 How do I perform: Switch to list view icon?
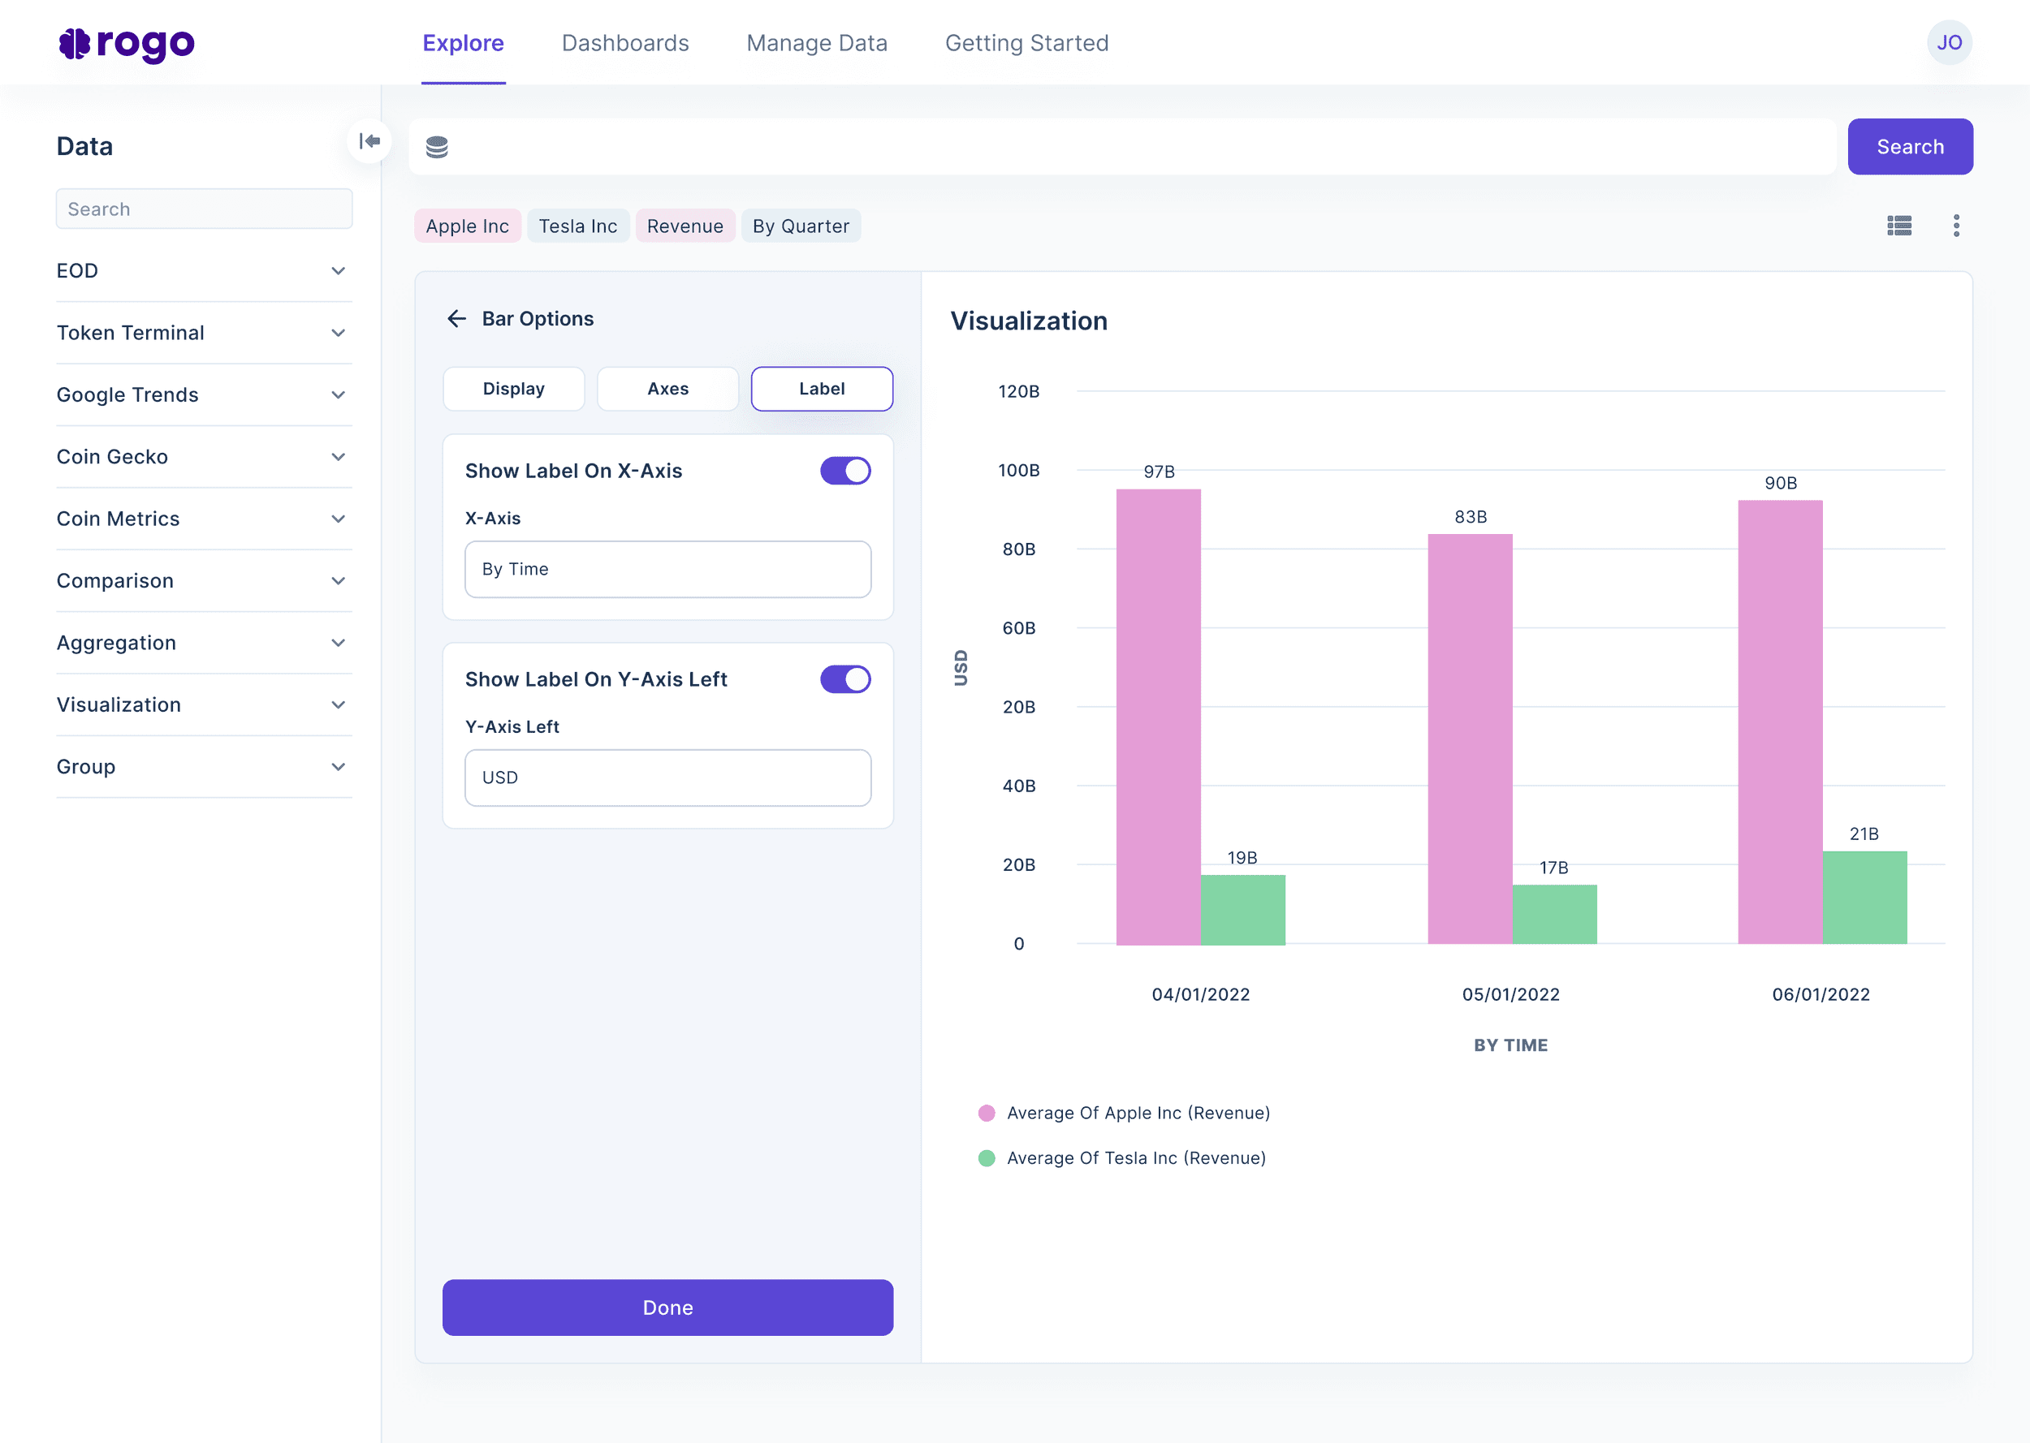coord(1898,226)
